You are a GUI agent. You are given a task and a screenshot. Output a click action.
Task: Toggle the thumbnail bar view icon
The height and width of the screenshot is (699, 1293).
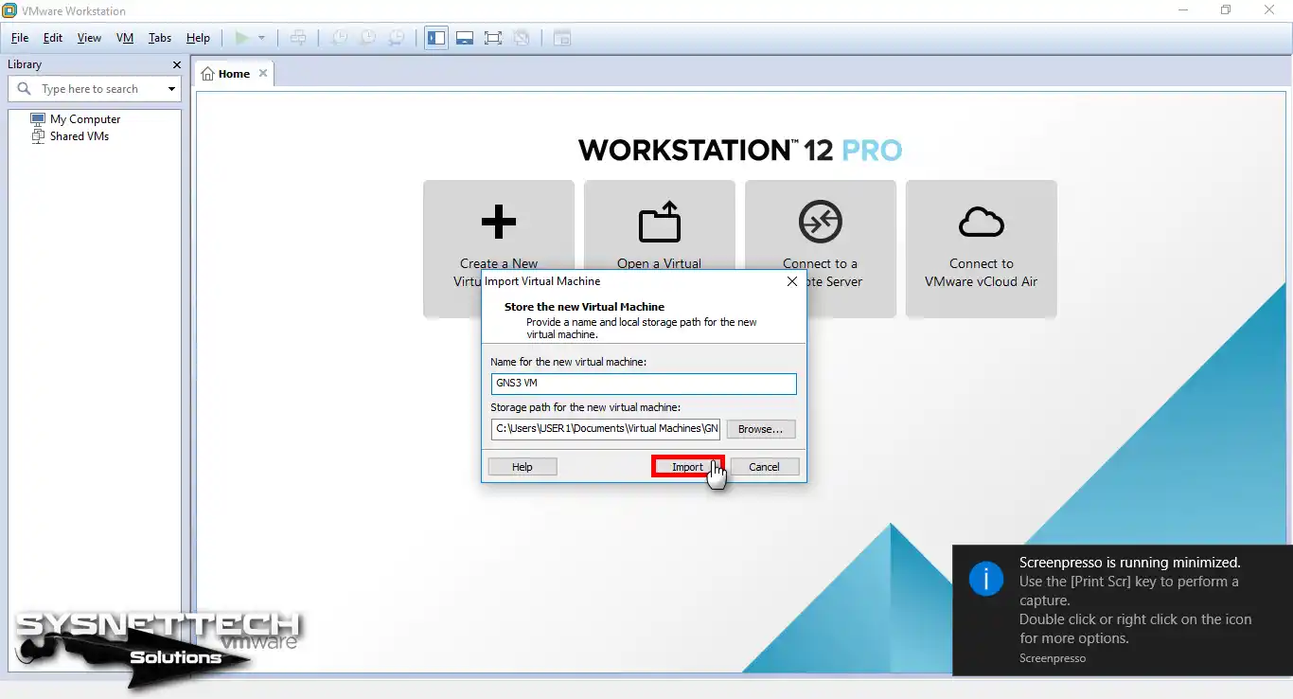click(x=465, y=38)
